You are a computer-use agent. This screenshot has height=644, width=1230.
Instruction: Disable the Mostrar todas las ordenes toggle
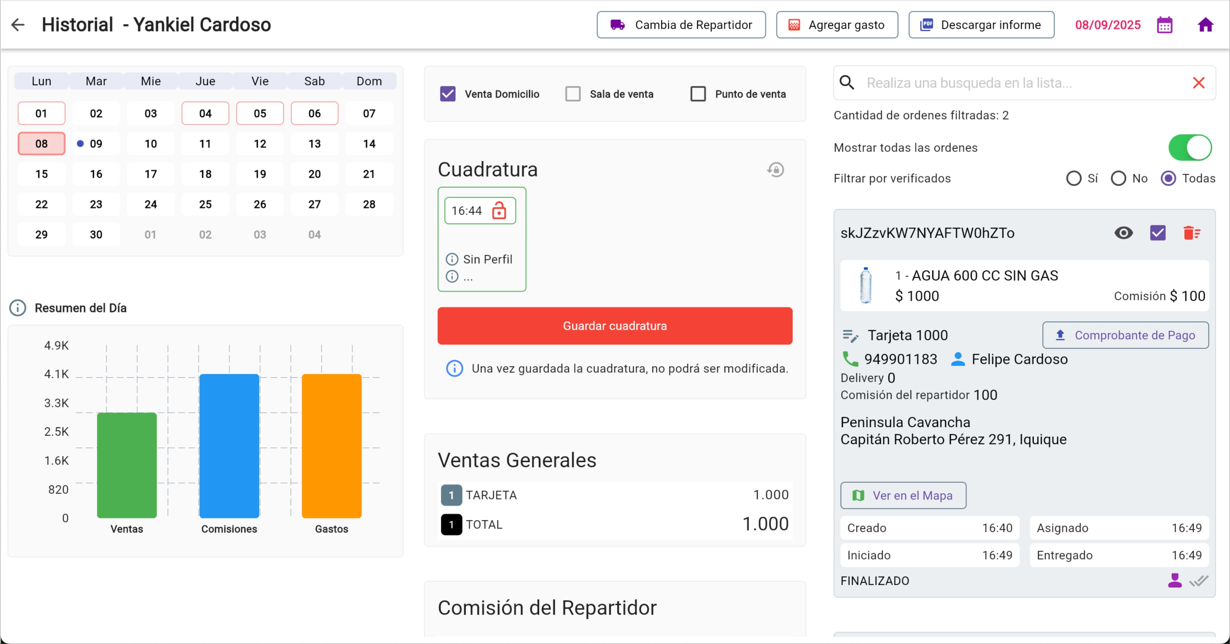[1190, 148]
